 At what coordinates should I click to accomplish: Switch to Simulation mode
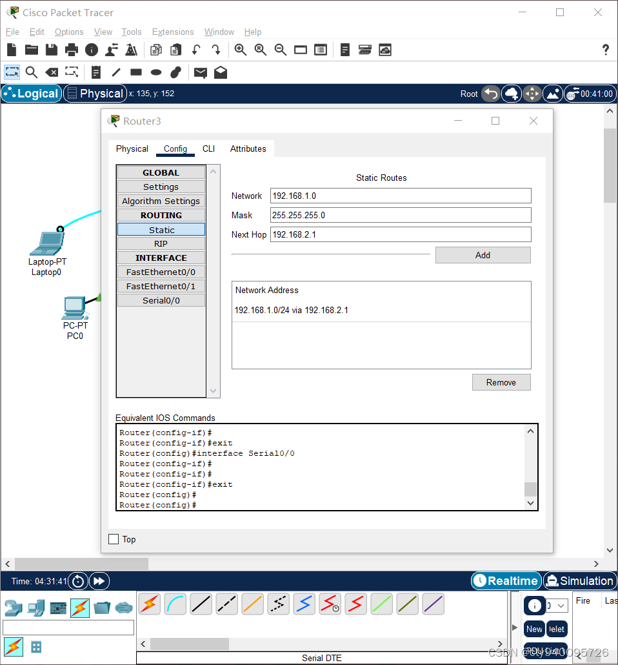tap(580, 580)
